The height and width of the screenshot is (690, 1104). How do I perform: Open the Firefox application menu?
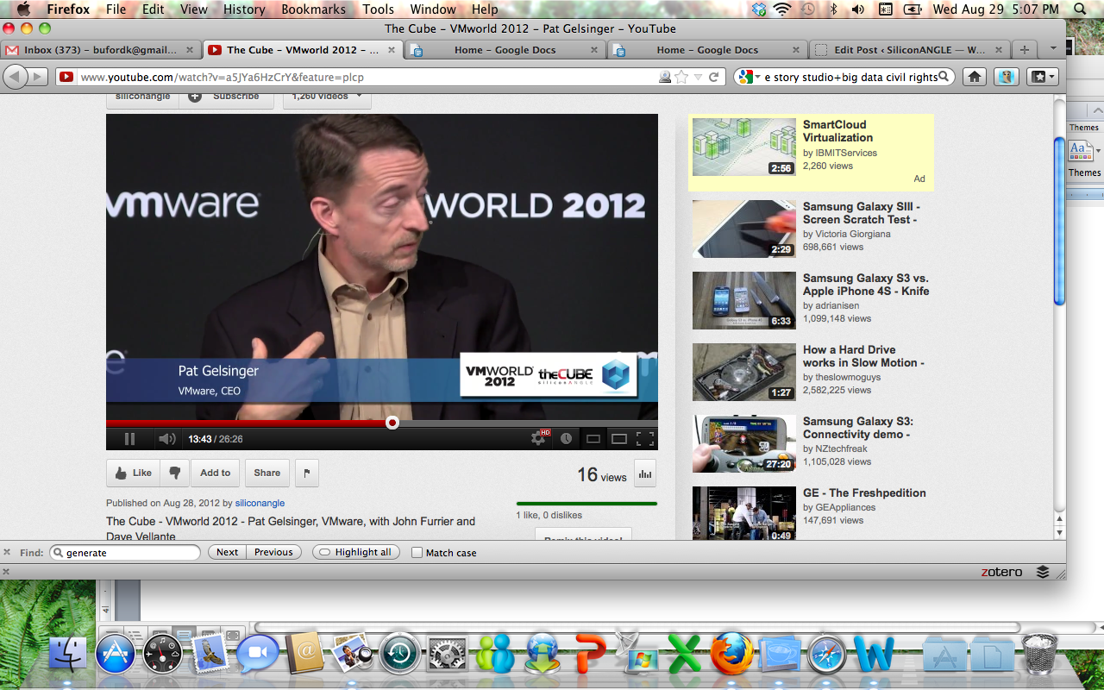coord(68,9)
